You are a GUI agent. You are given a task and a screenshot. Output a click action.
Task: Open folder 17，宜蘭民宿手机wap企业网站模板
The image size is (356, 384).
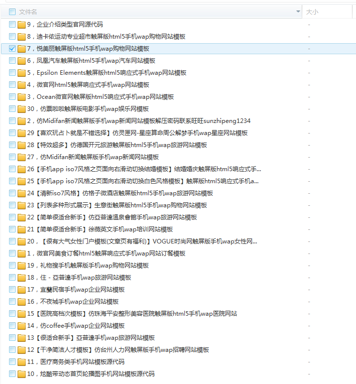76,290
